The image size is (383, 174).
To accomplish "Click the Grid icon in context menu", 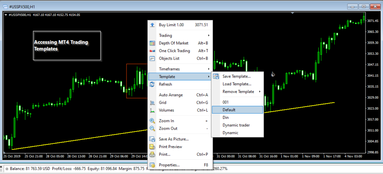I will point(152,103).
